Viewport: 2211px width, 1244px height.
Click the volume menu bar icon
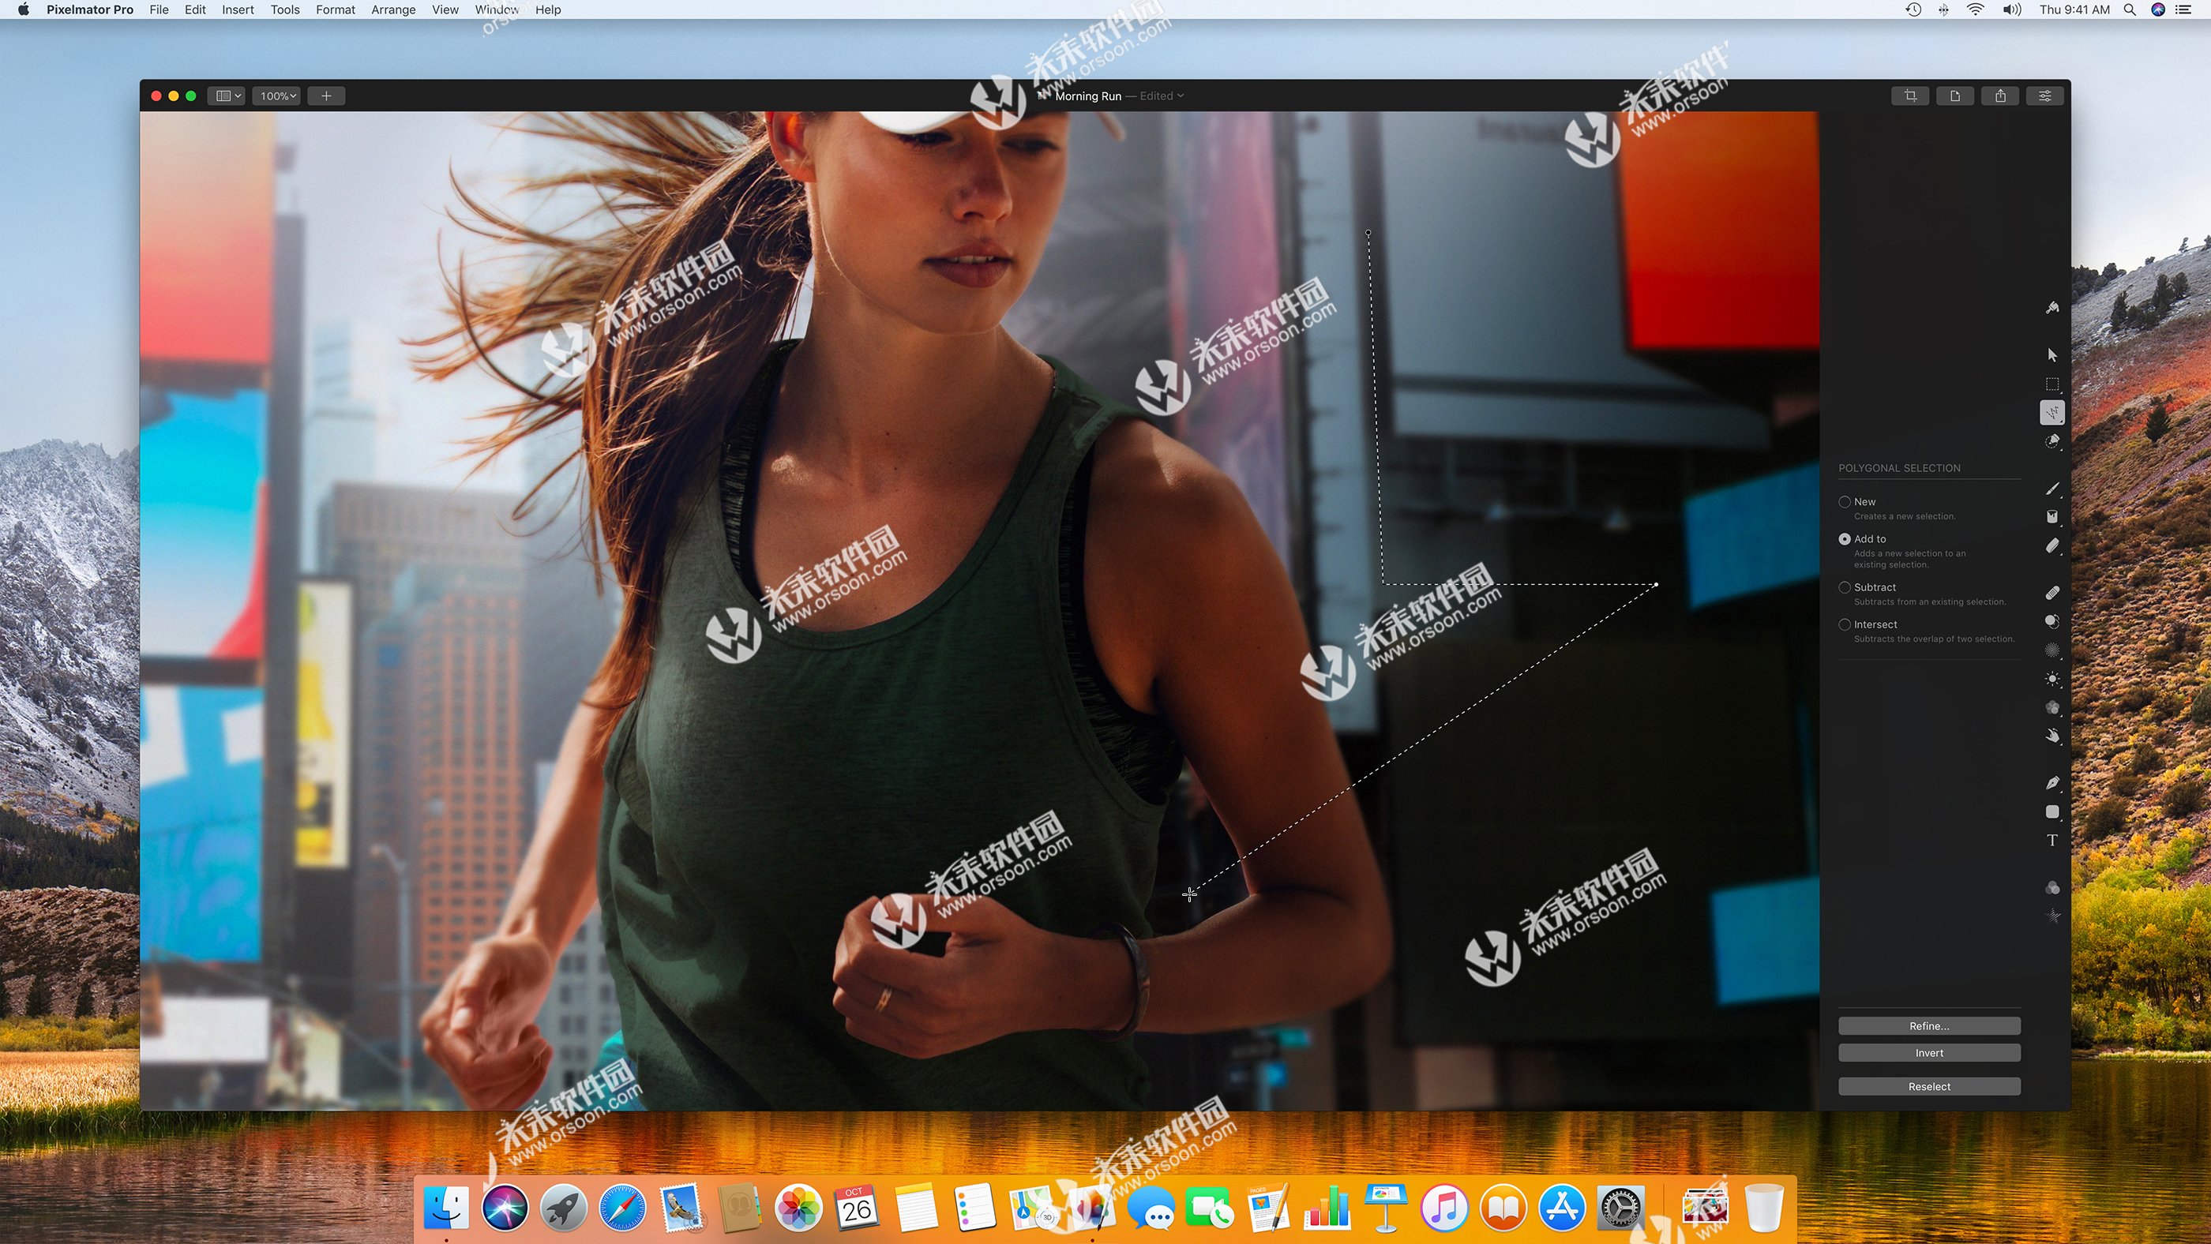coord(2011,9)
